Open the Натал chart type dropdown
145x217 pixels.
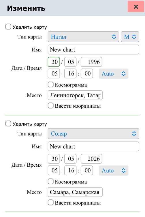pyautogui.click(x=83, y=37)
